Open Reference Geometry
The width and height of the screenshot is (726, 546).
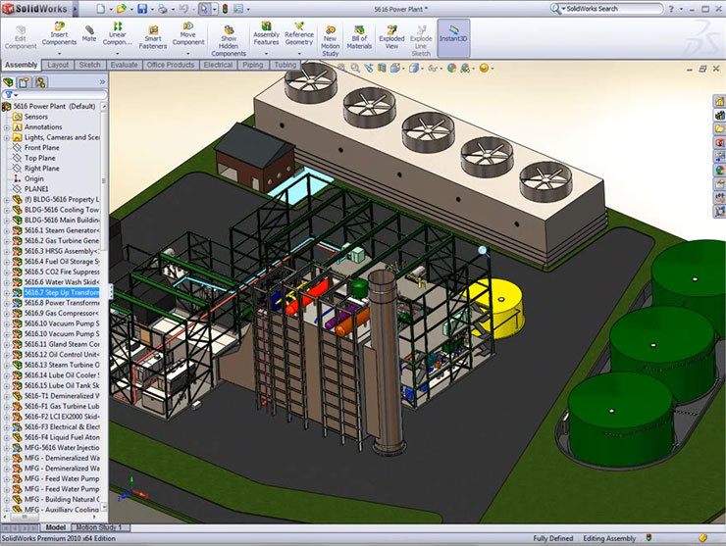click(x=299, y=33)
